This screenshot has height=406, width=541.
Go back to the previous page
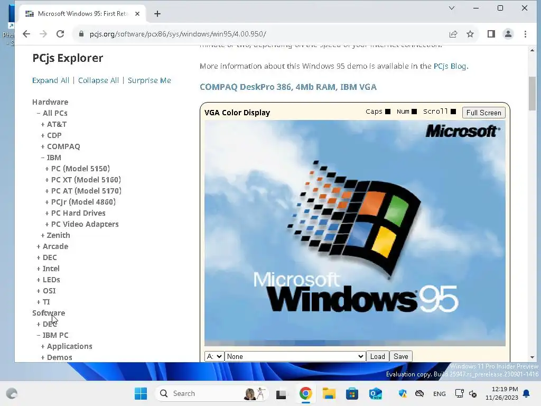pos(26,34)
